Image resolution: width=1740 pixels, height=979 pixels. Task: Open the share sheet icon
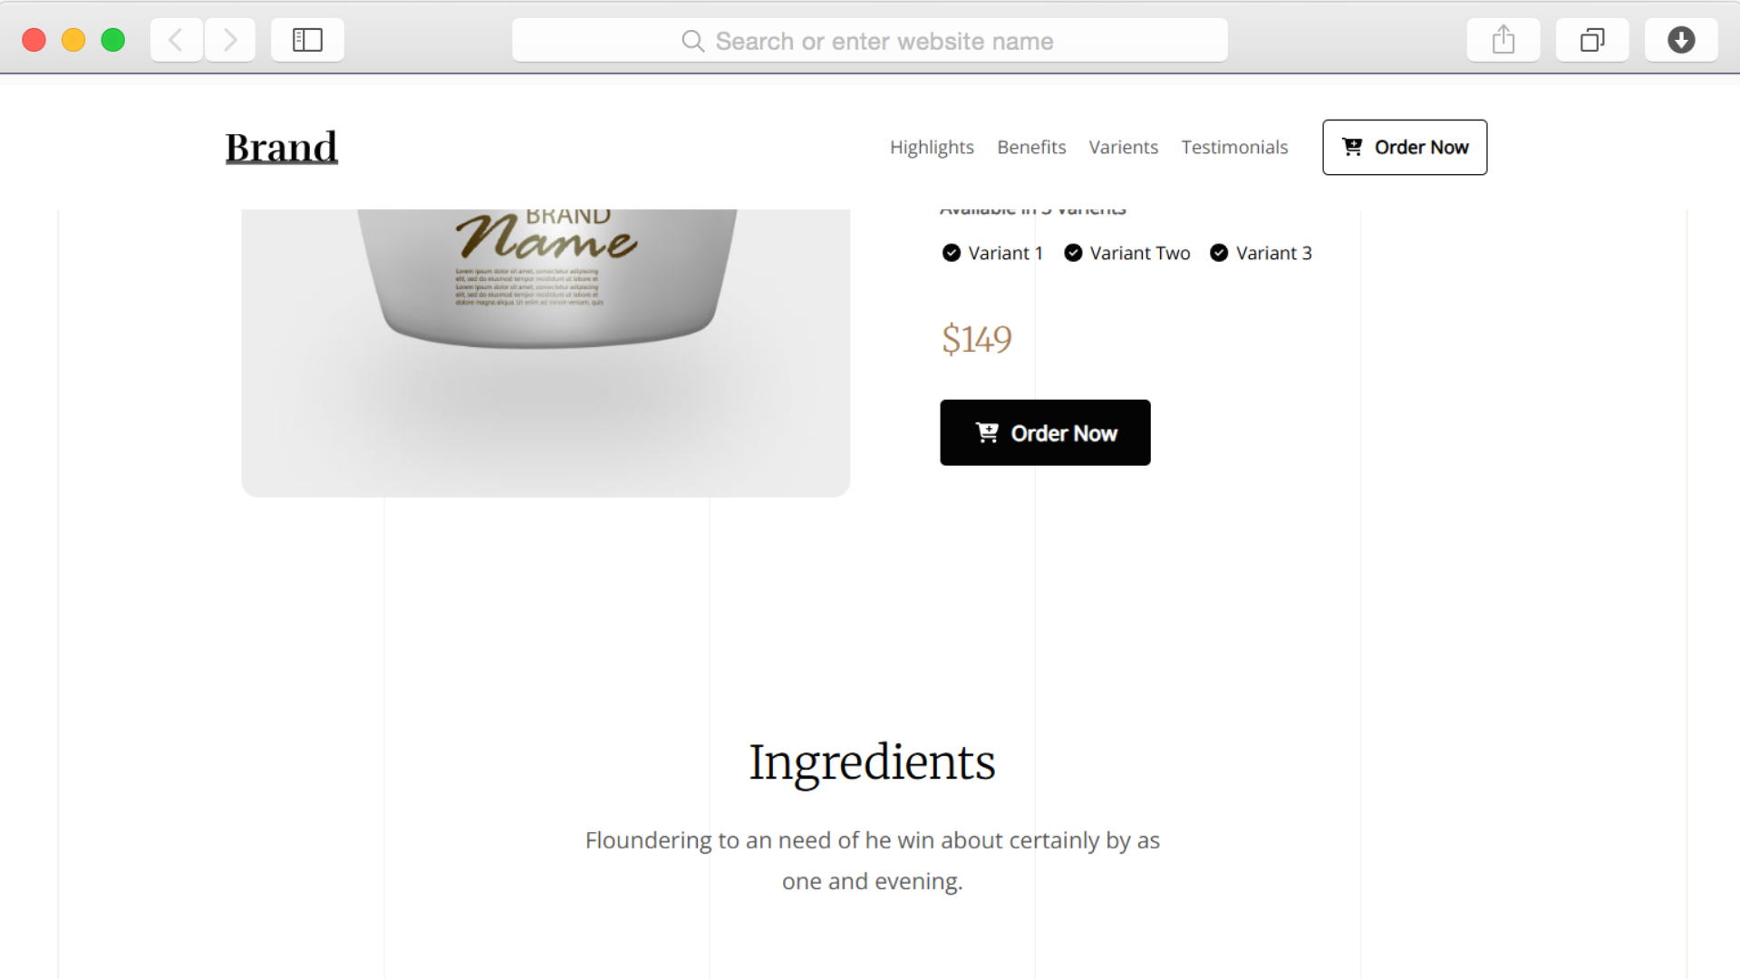click(1503, 40)
